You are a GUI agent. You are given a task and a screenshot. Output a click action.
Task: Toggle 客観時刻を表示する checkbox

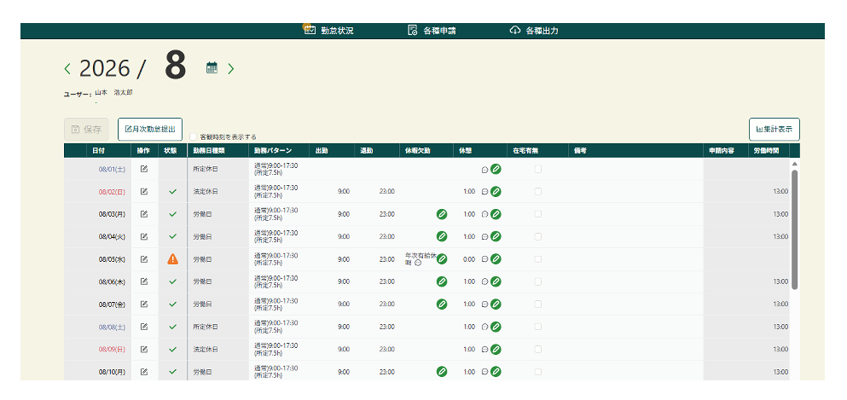tap(194, 136)
